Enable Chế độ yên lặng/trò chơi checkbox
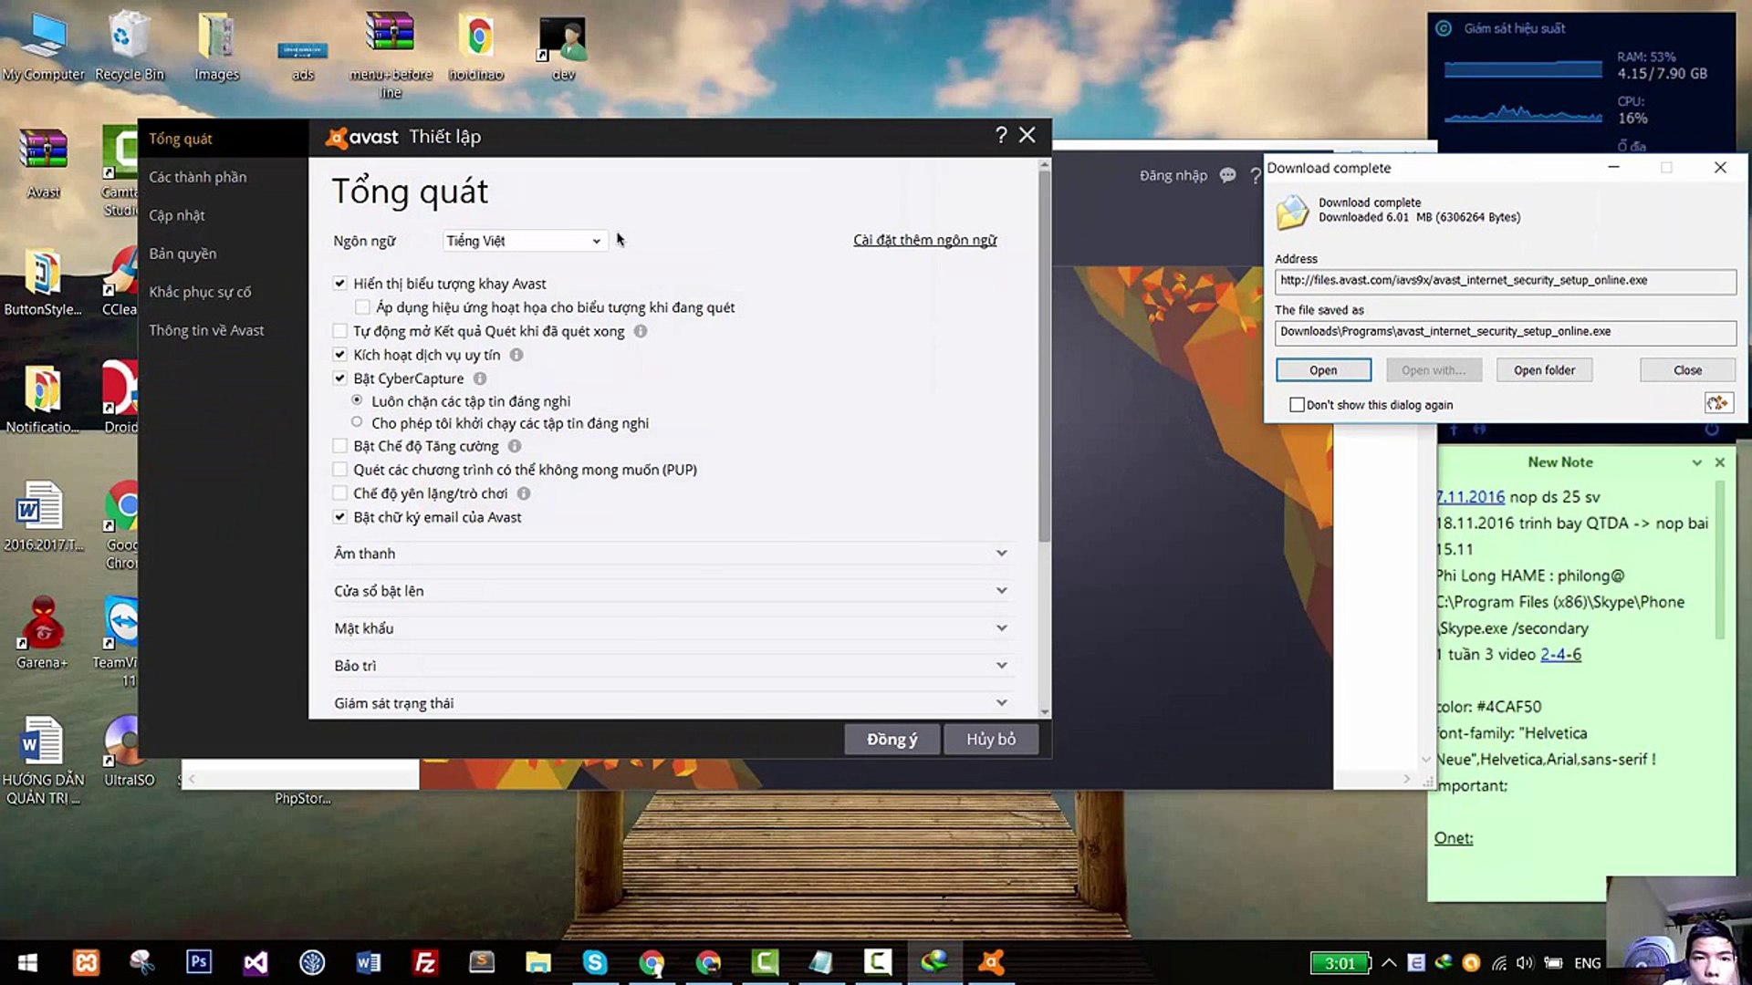 (x=340, y=493)
